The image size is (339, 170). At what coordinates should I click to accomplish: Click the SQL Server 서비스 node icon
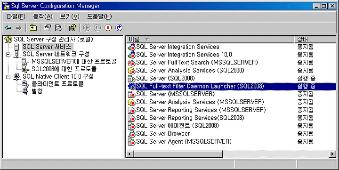click(16, 47)
